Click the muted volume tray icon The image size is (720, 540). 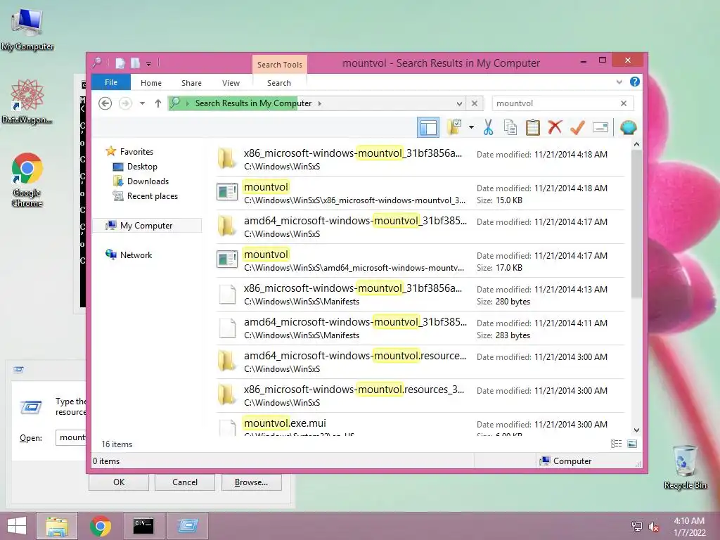coord(654,526)
